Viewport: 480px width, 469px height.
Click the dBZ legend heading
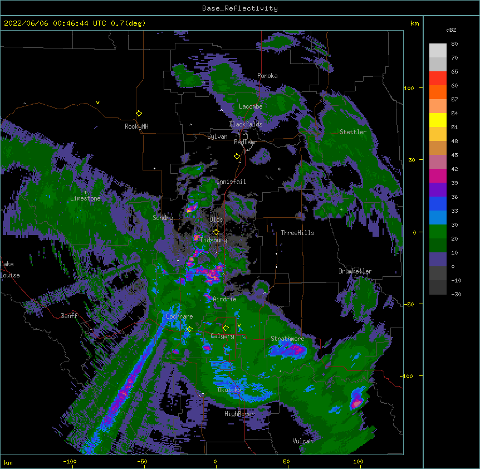(x=451, y=30)
